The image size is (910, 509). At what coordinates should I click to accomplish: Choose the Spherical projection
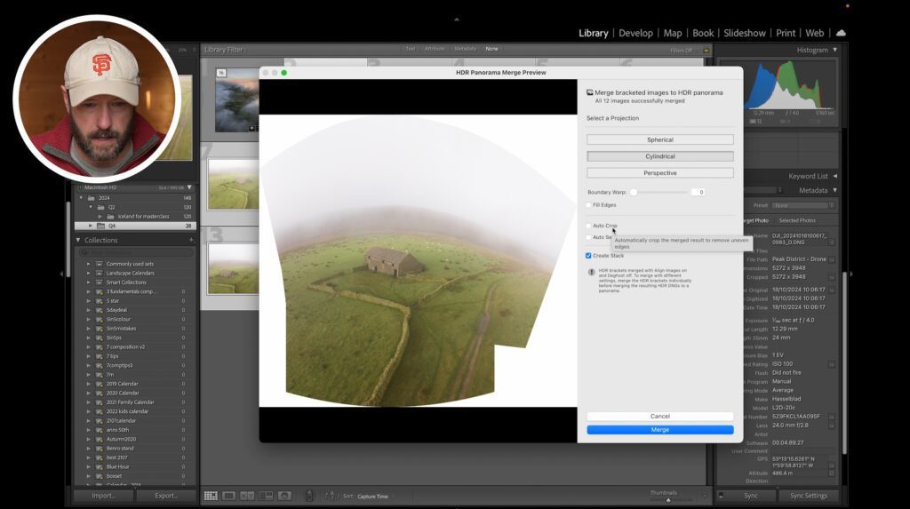pyautogui.click(x=659, y=139)
